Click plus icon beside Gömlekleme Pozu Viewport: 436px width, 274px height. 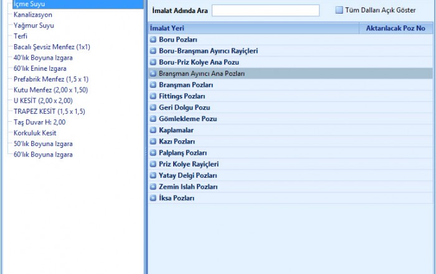[153, 119]
